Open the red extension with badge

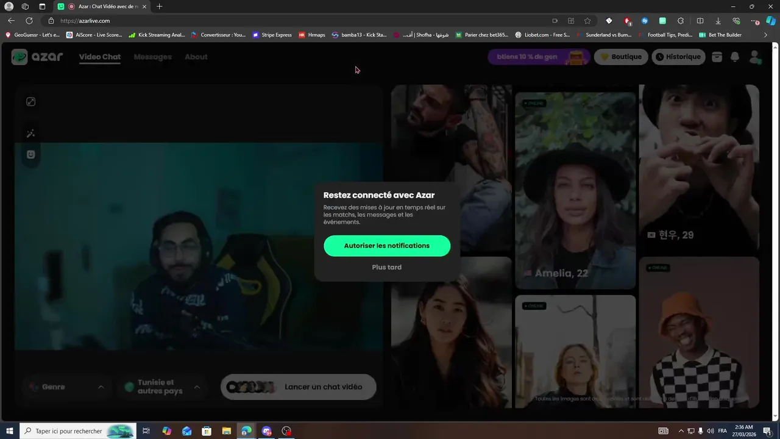pyautogui.click(x=627, y=21)
